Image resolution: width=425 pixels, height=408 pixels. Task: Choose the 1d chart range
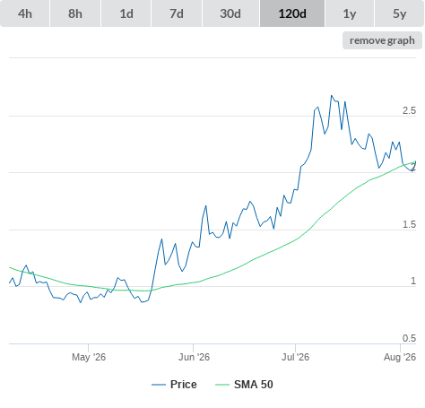126,13
